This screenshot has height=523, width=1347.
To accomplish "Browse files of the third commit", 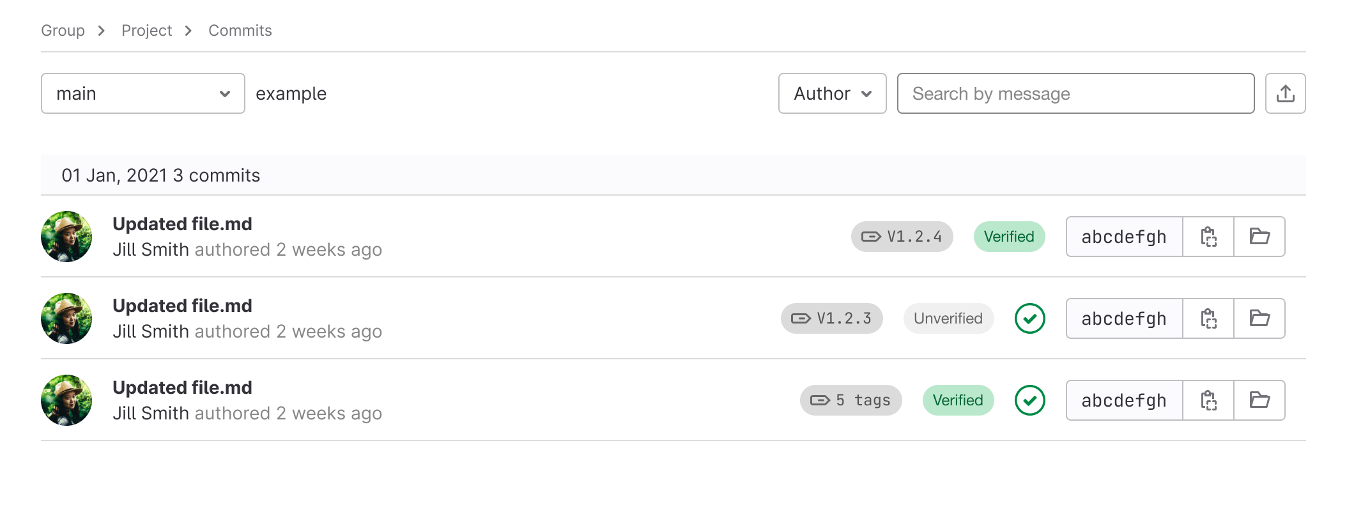I will click(1259, 400).
